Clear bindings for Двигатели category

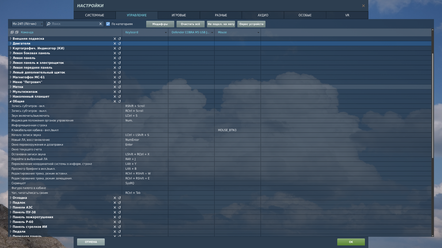pos(115,43)
